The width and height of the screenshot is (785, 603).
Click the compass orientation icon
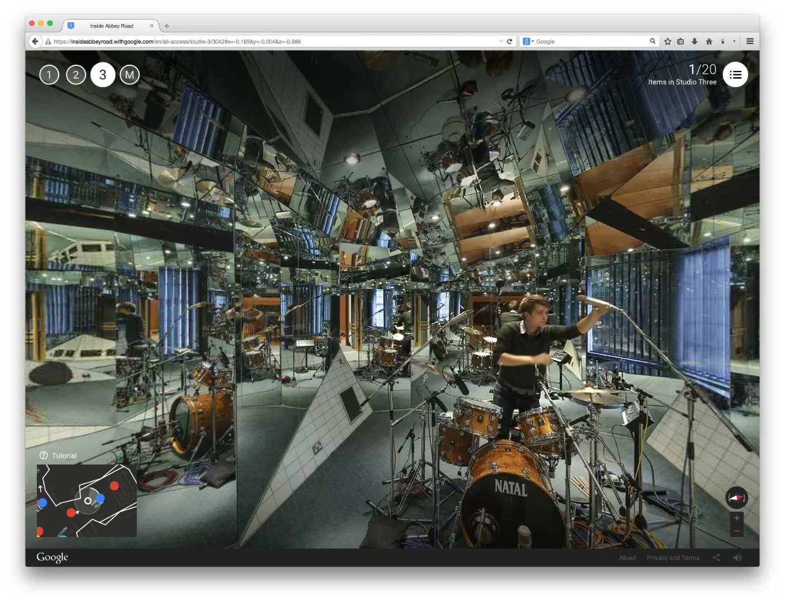[736, 497]
